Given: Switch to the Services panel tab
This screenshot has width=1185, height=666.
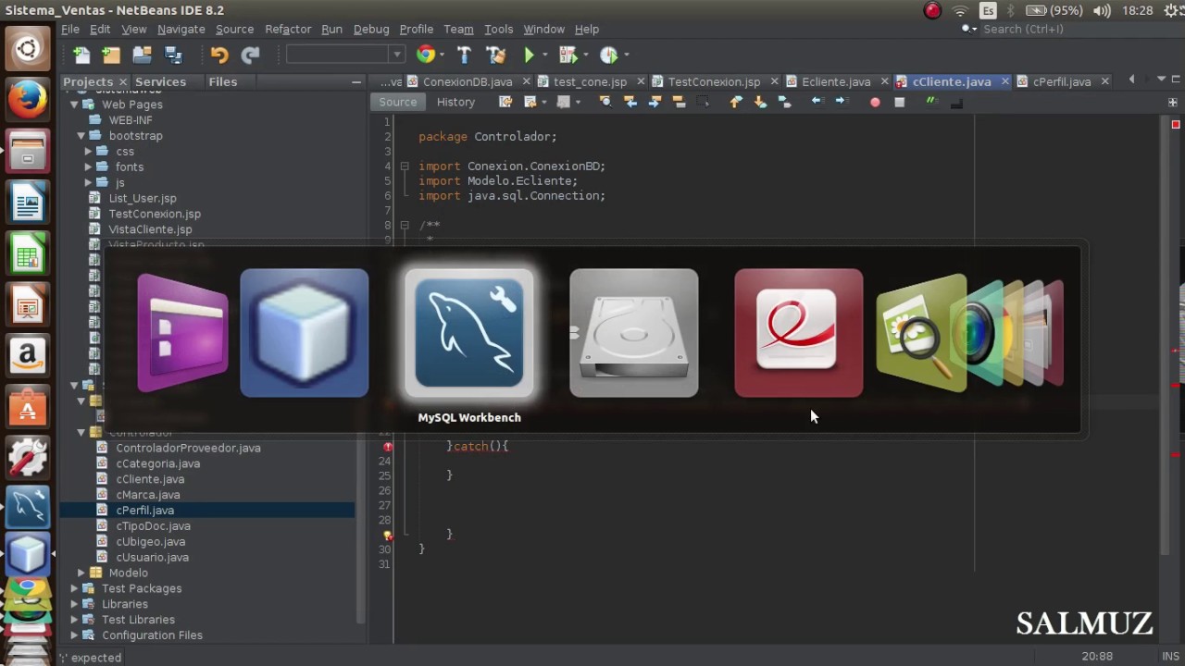Looking at the screenshot, I should coord(160,81).
